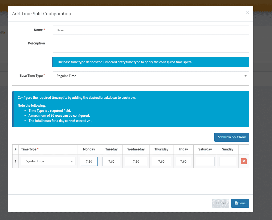Select the Monday hours value 7.60

[x=89, y=161]
